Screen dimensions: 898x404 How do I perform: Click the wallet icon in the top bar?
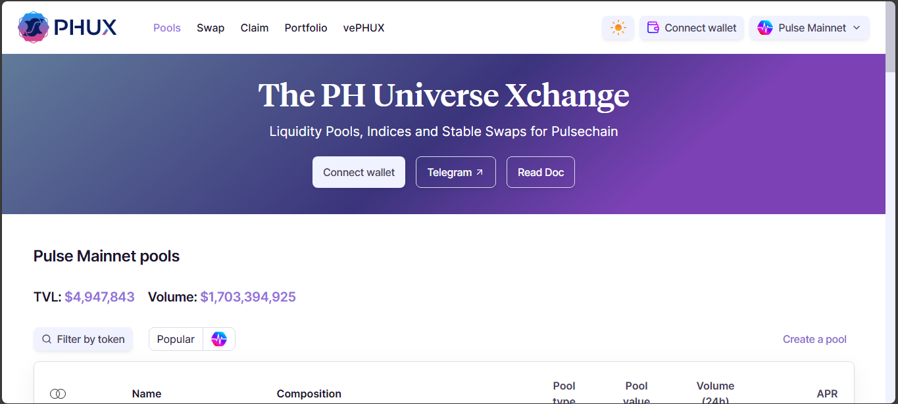tap(653, 28)
